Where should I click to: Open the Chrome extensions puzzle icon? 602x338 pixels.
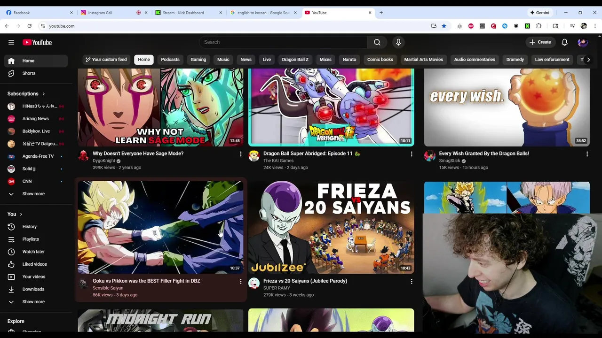539,26
